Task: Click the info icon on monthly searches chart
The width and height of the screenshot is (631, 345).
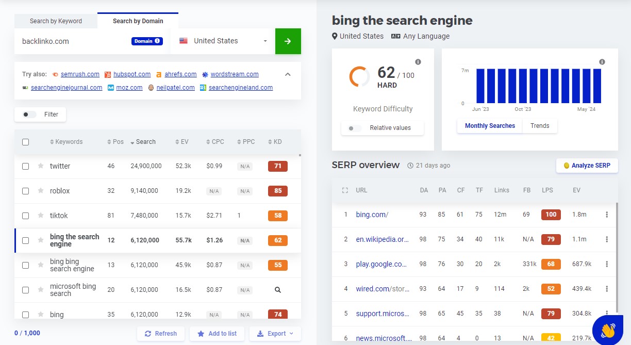Action: point(602,62)
